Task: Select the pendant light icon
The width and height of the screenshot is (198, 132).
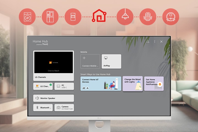Action: [125, 16]
